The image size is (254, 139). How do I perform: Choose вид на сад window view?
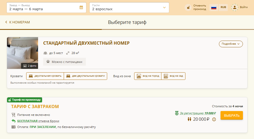pos(173,76)
